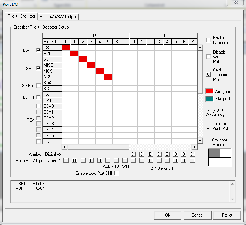Click the crossbar grid scroll up arrow
246x225 pixels.
(200, 47)
